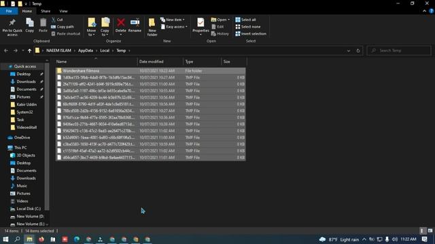The height and width of the screenshot is (244, 435).
Task: Open Properties of selected items
Action: [x=201, y=27]
